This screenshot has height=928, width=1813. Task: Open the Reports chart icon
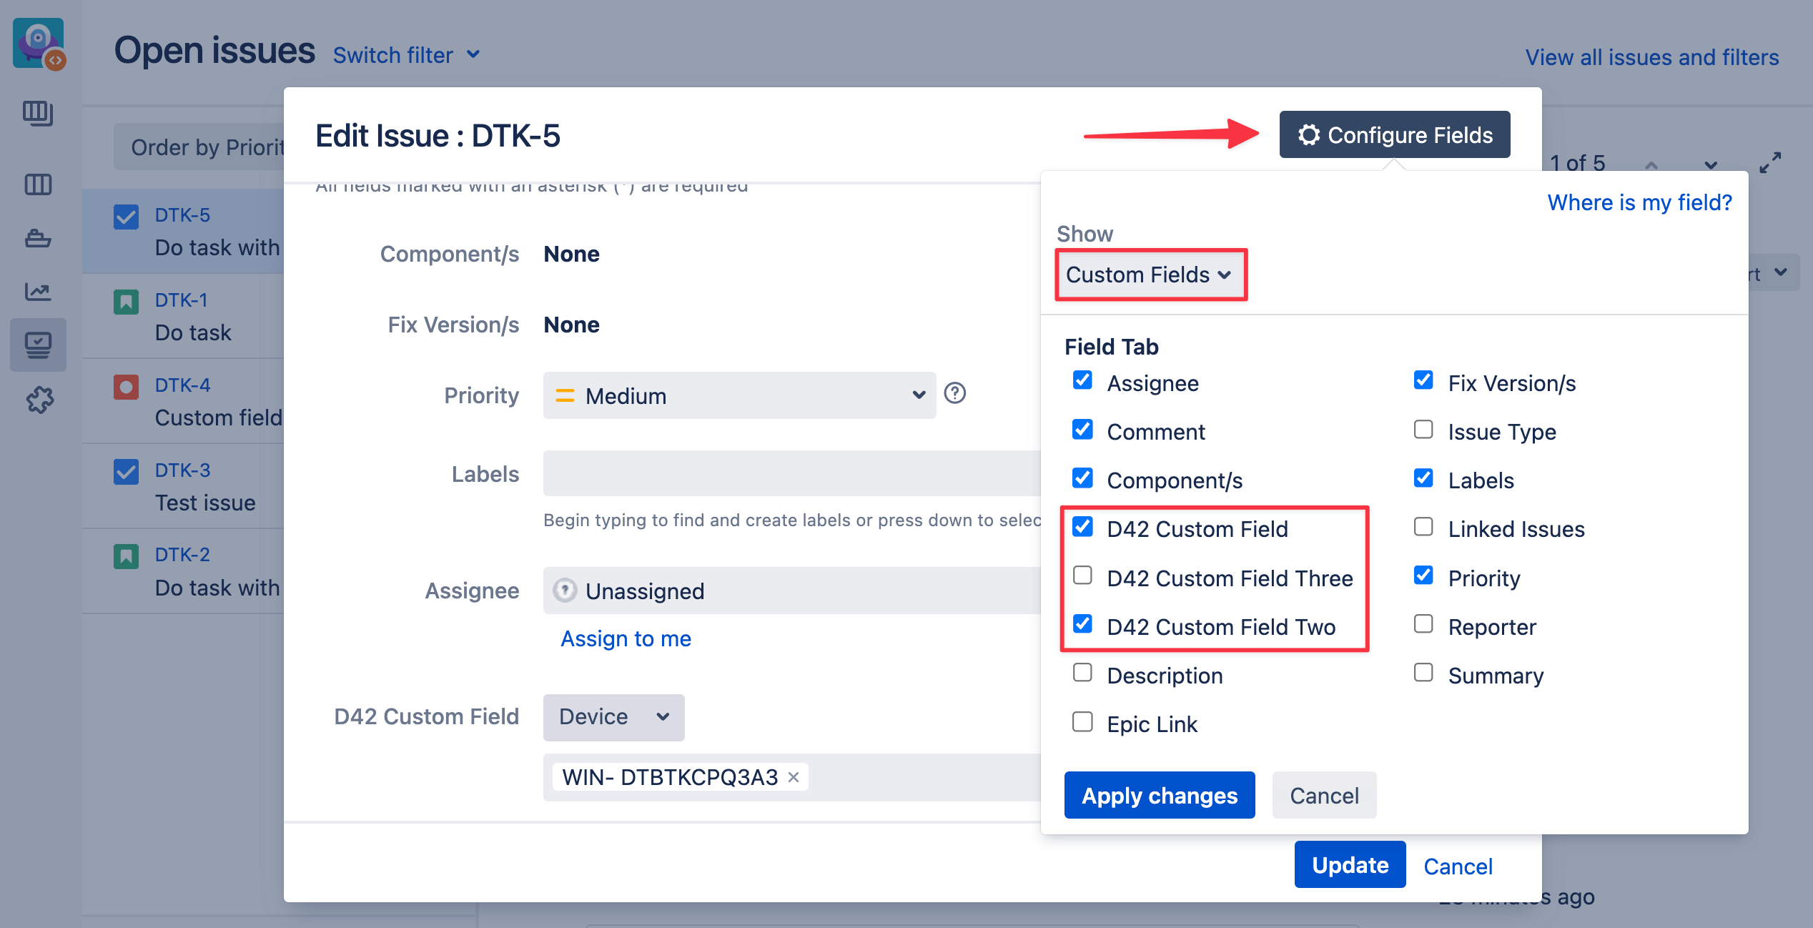click(x=38, y=292)
